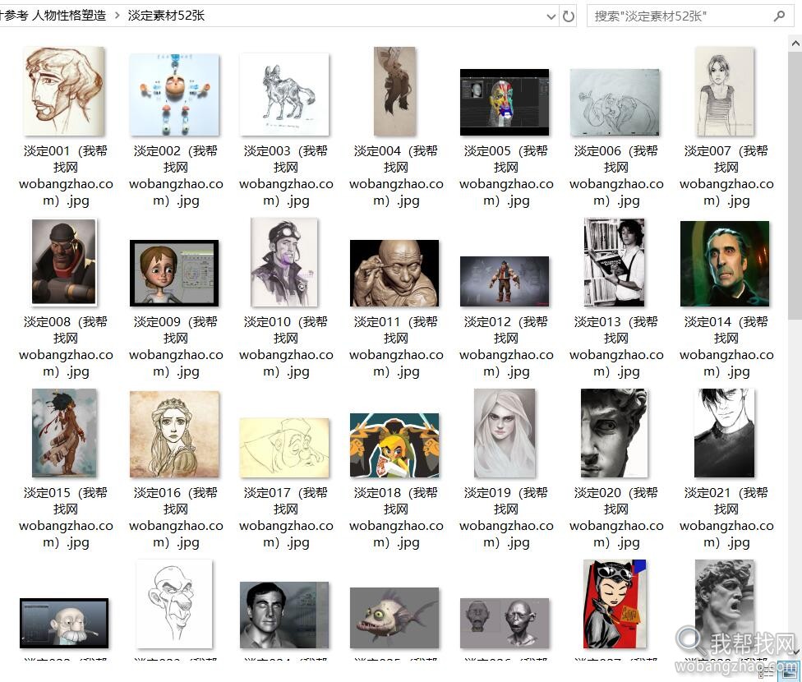Click the 淡定011 file name label

tap(396, 347)
